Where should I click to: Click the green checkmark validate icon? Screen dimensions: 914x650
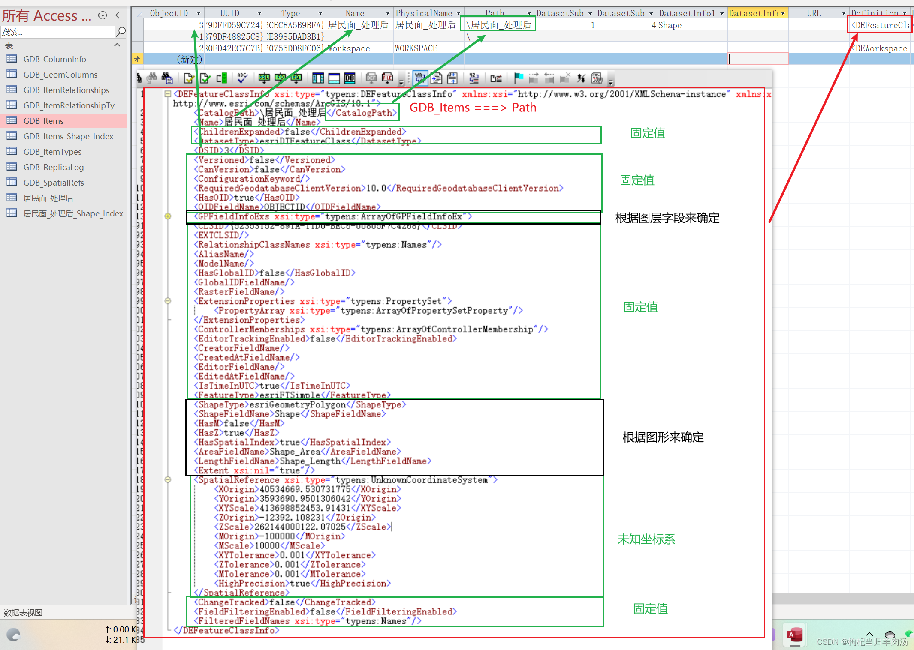[x=205, y=78]
